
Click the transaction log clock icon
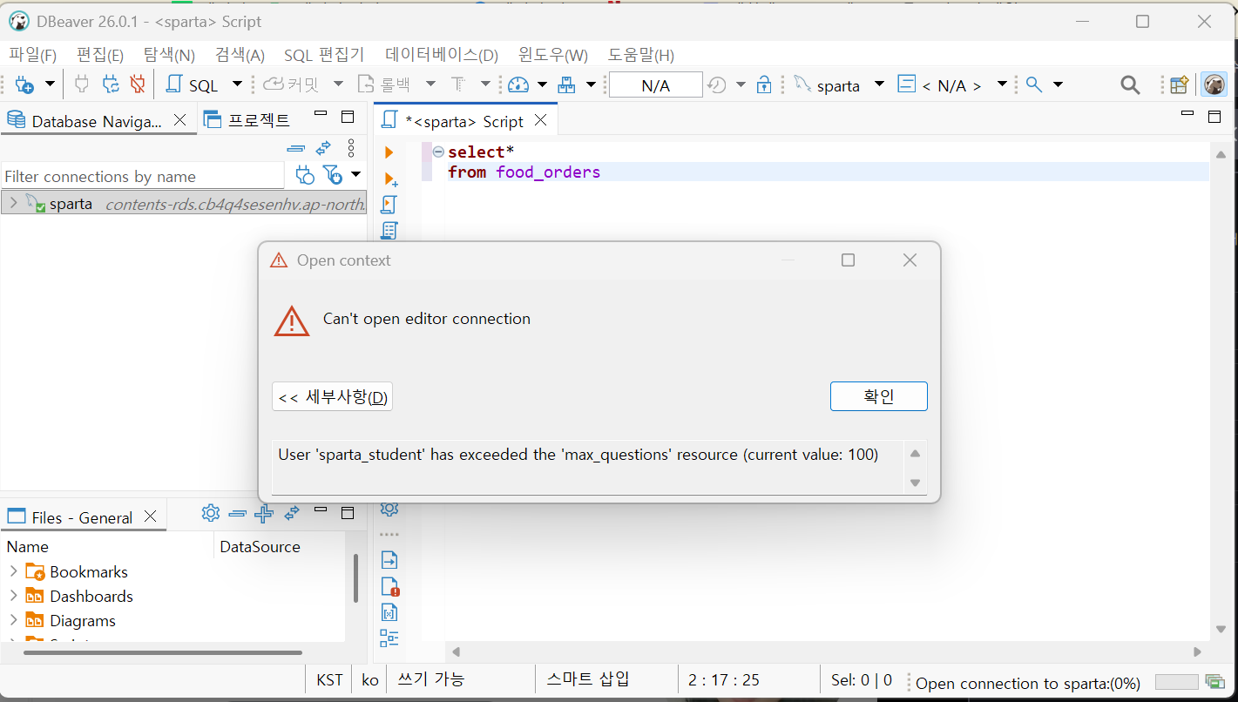pos(717,84)
